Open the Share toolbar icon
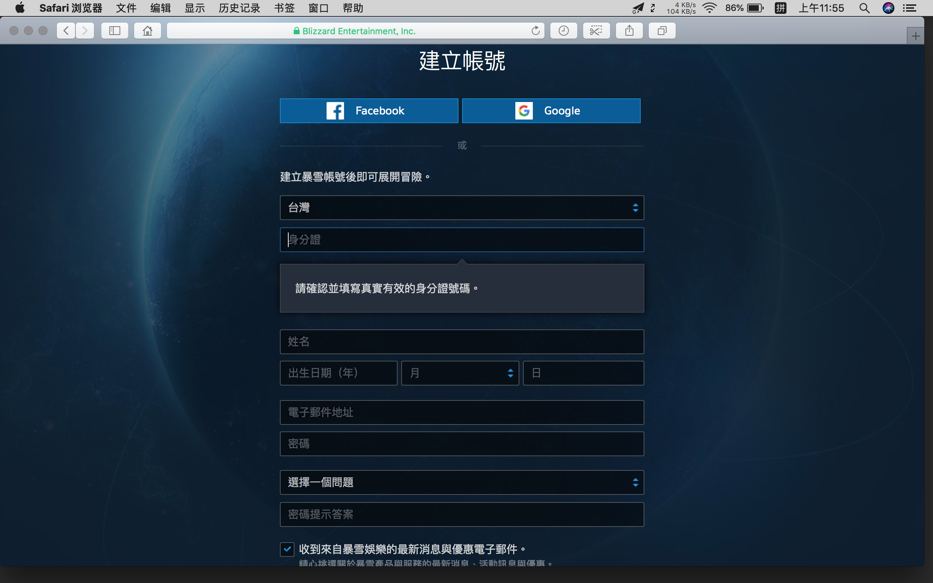The image size is (933, 583). pos(629,31)
